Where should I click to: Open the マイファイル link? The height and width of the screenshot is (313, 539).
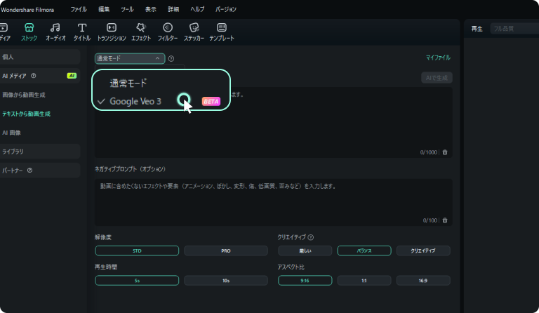438,58
